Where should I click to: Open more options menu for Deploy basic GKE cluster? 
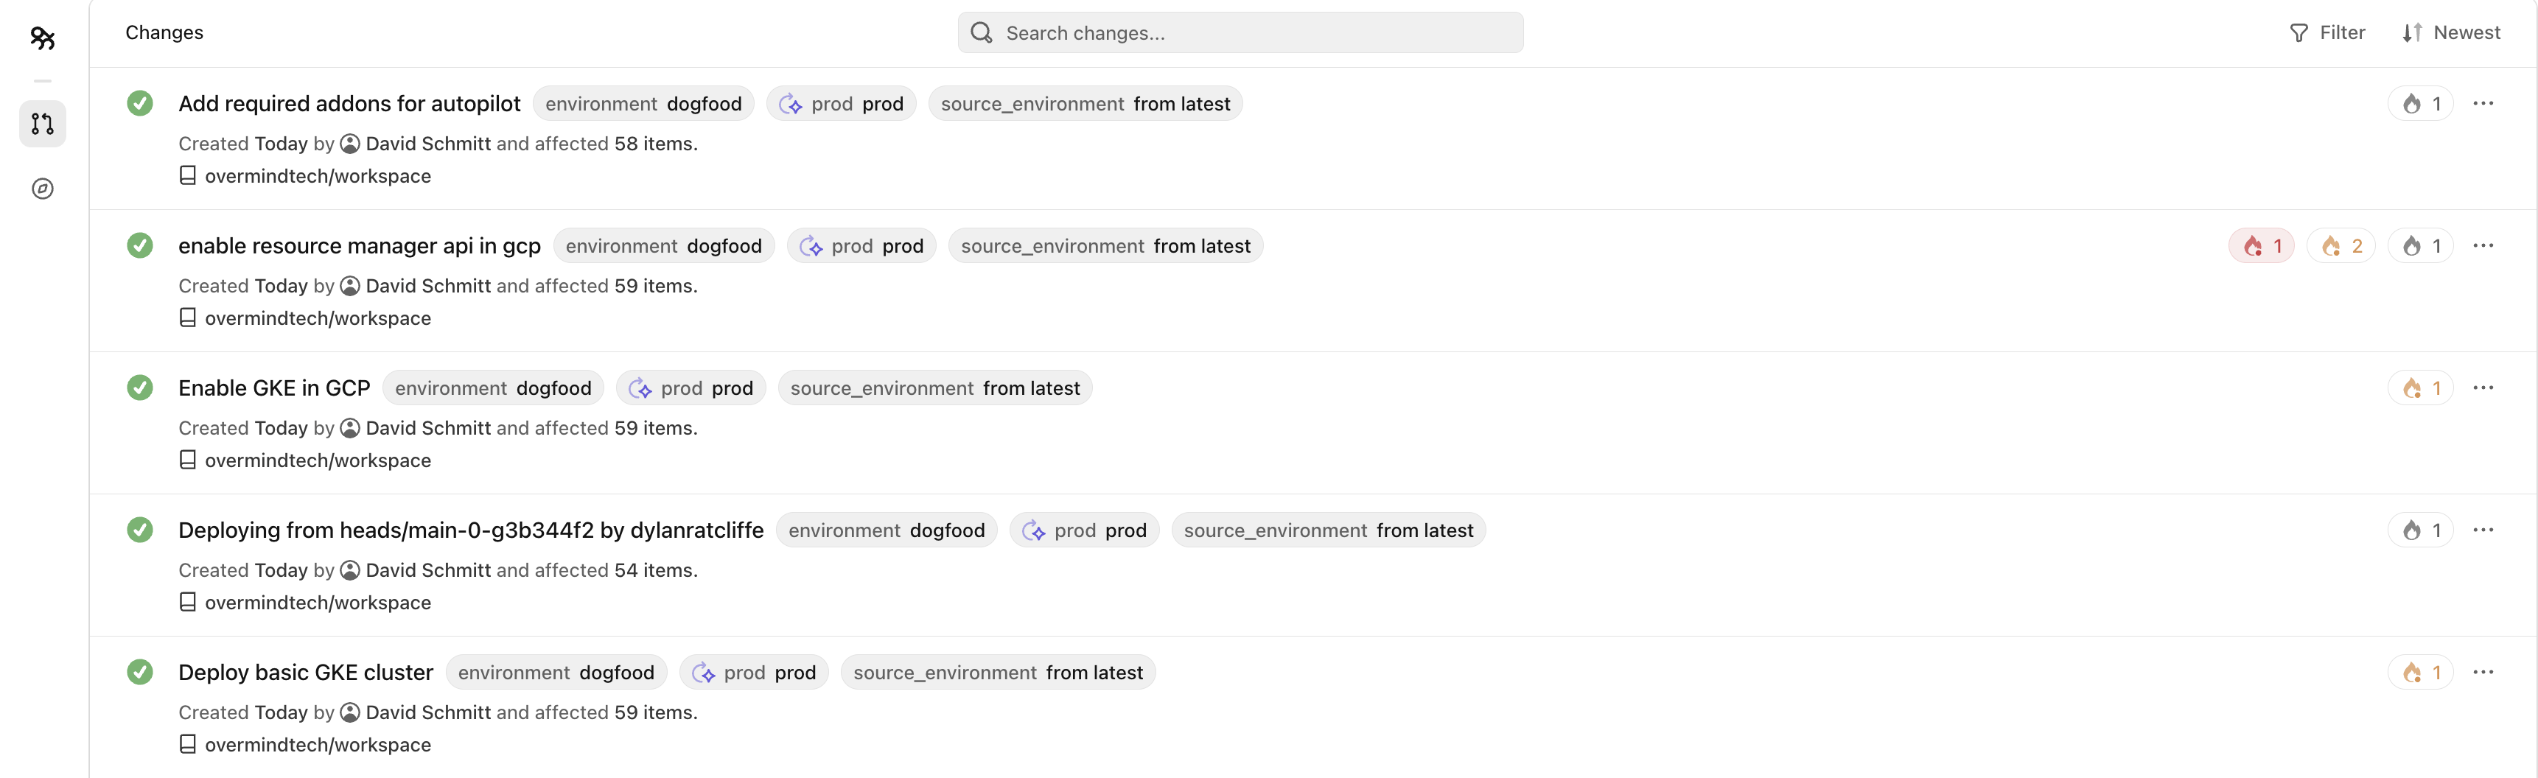click(x=2483, y=672)
